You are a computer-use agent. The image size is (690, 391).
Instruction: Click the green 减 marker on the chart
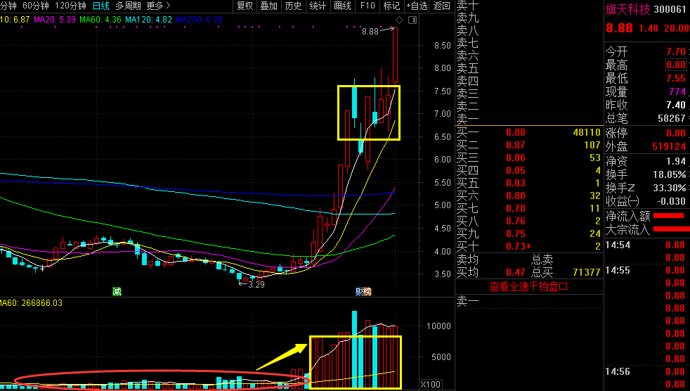coord(117,291)
